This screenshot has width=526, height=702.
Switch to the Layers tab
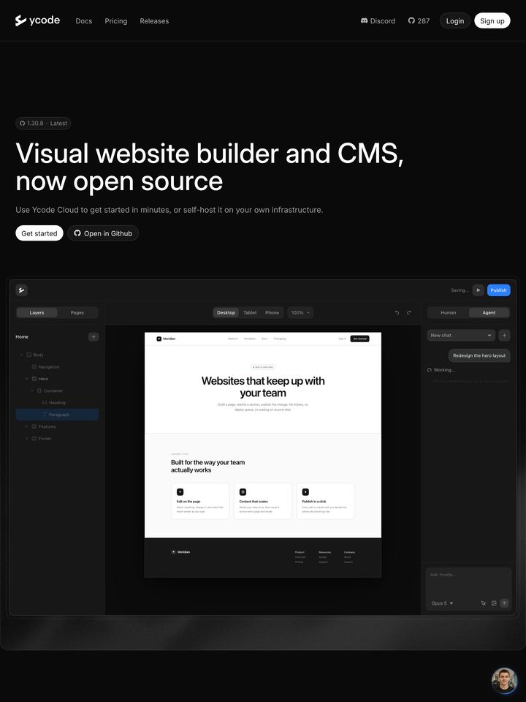[37, 312]
